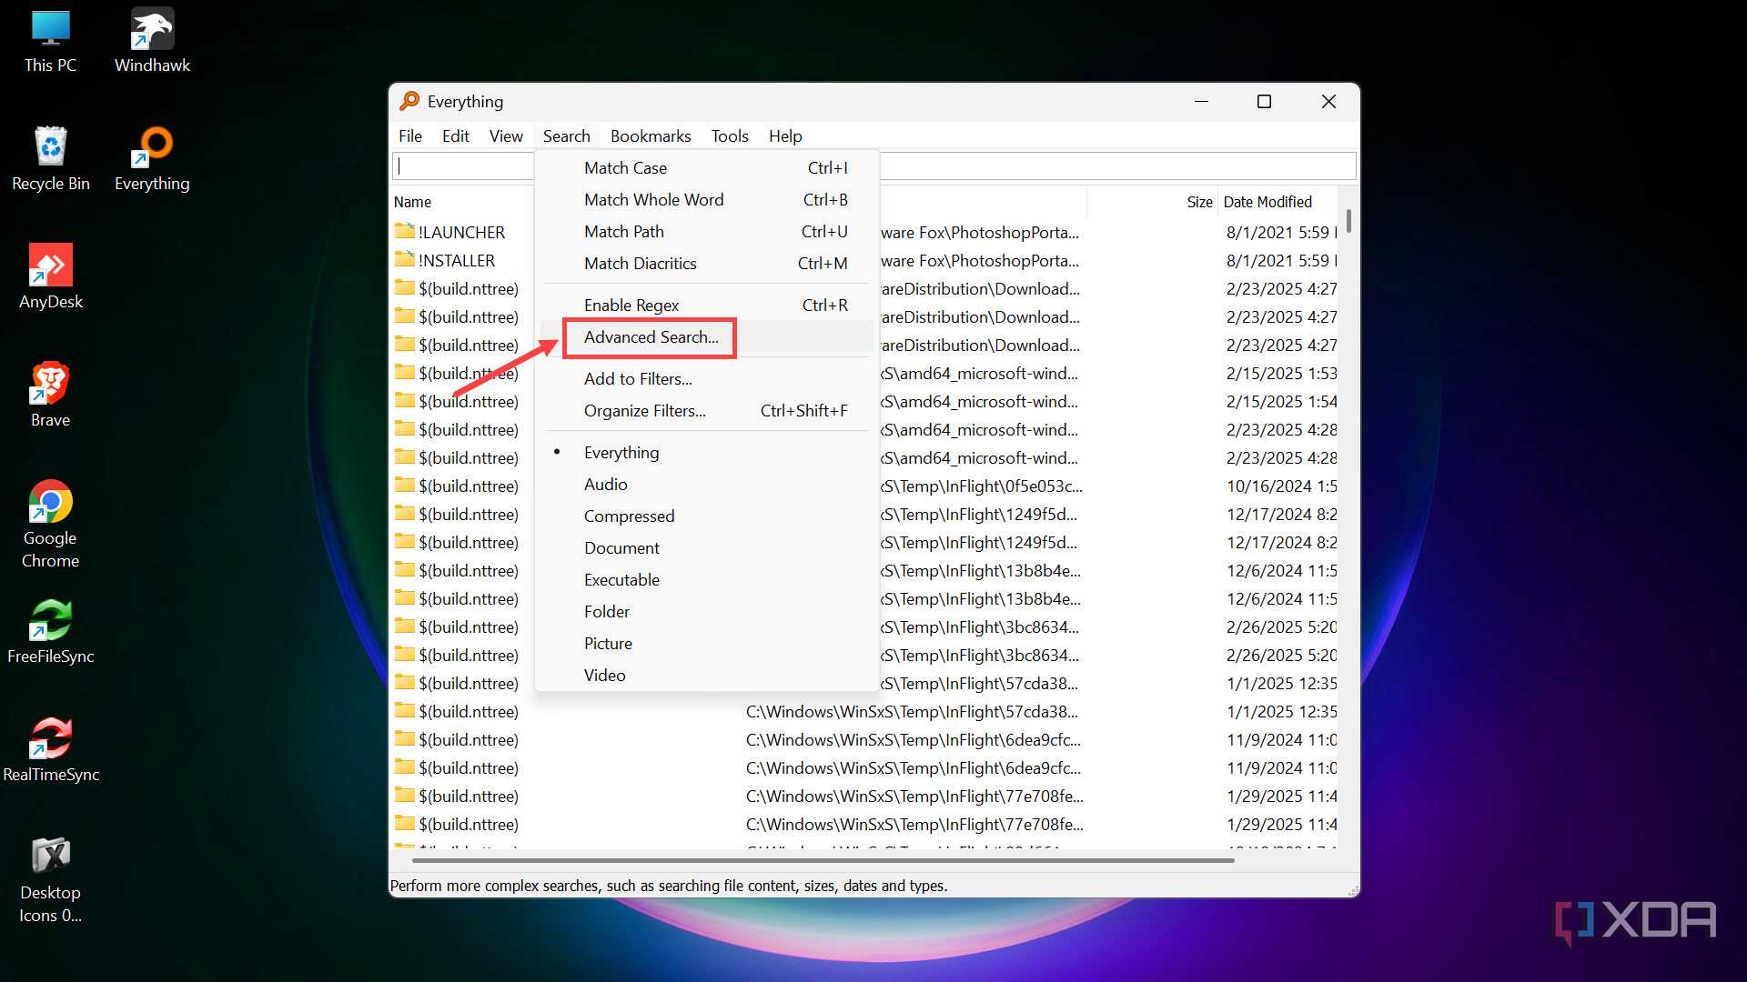Open the This PC desktop icon

[x=50, y=42]
